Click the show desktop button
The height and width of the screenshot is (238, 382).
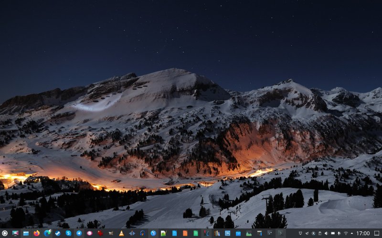coord(377,233)
